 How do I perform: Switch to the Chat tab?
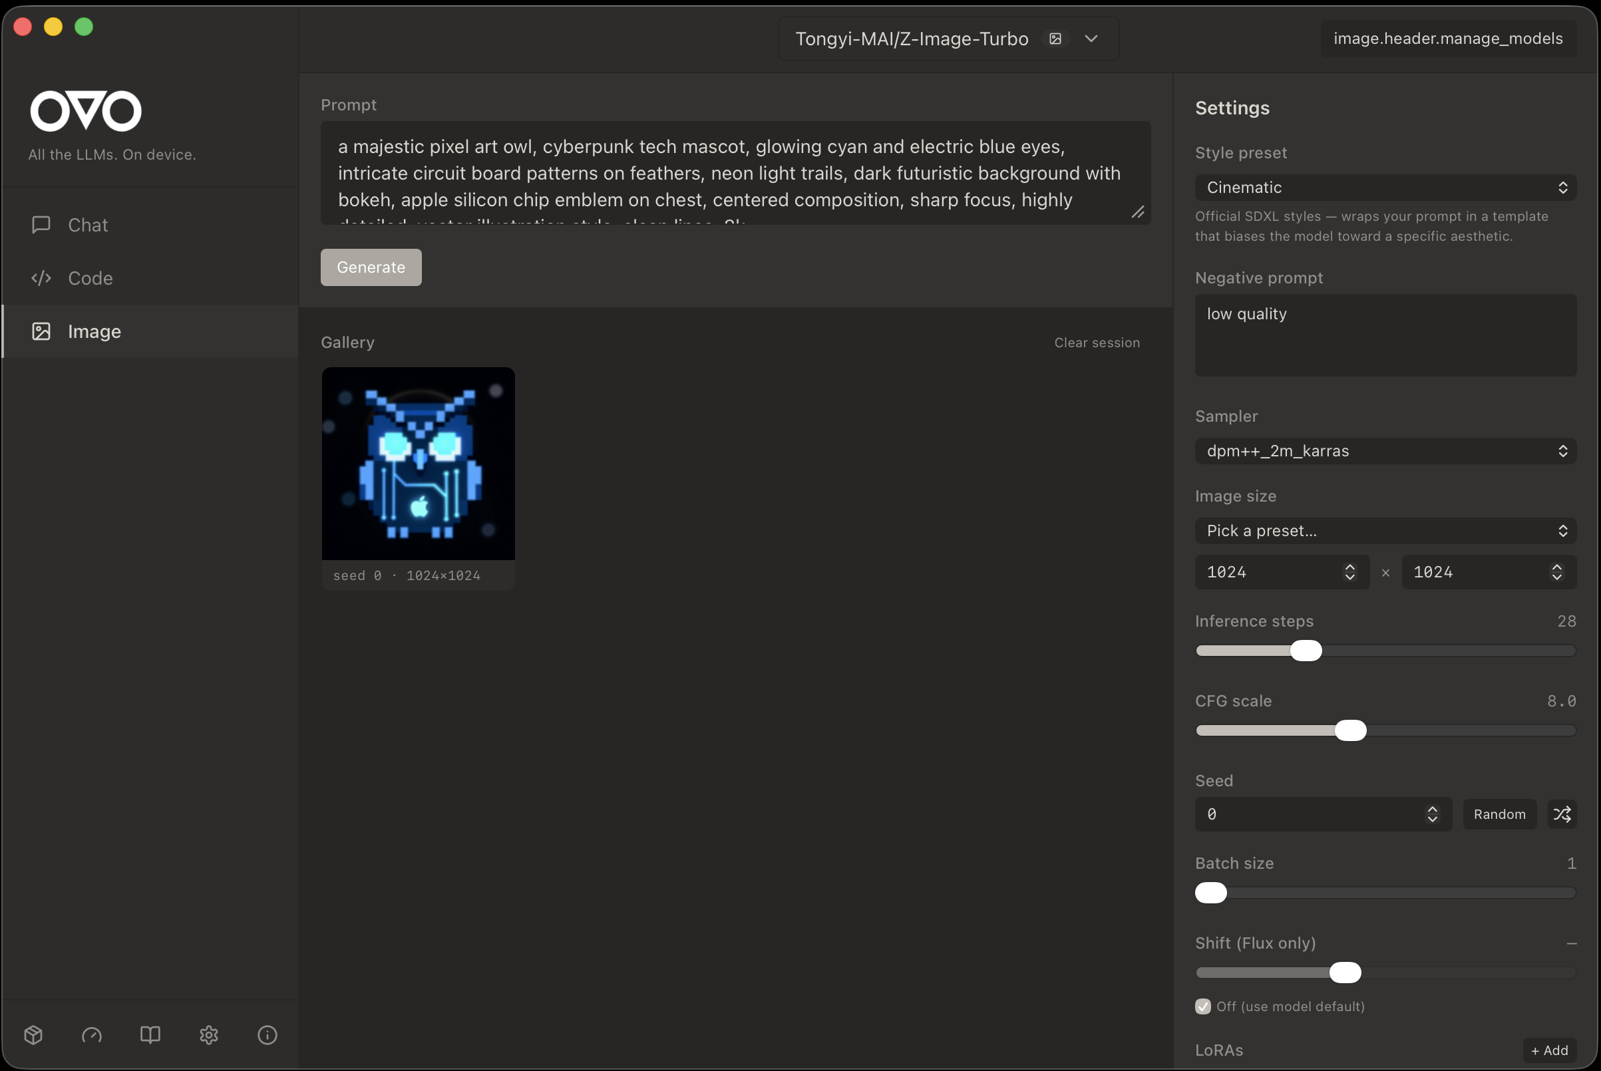pos(87,225)
